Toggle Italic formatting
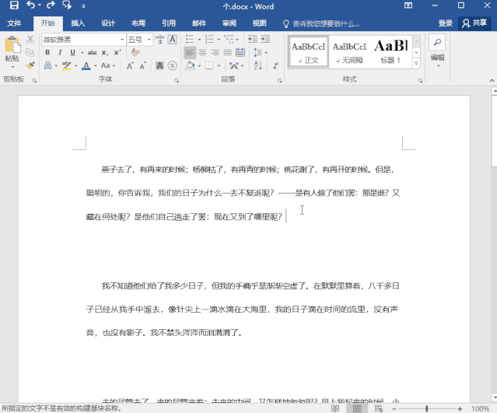 point(60,52)
